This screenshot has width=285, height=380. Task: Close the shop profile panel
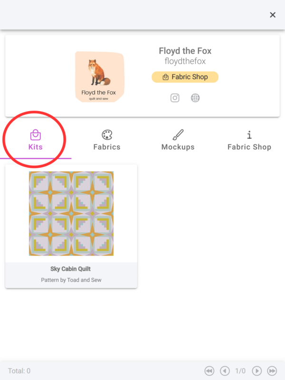273,15
